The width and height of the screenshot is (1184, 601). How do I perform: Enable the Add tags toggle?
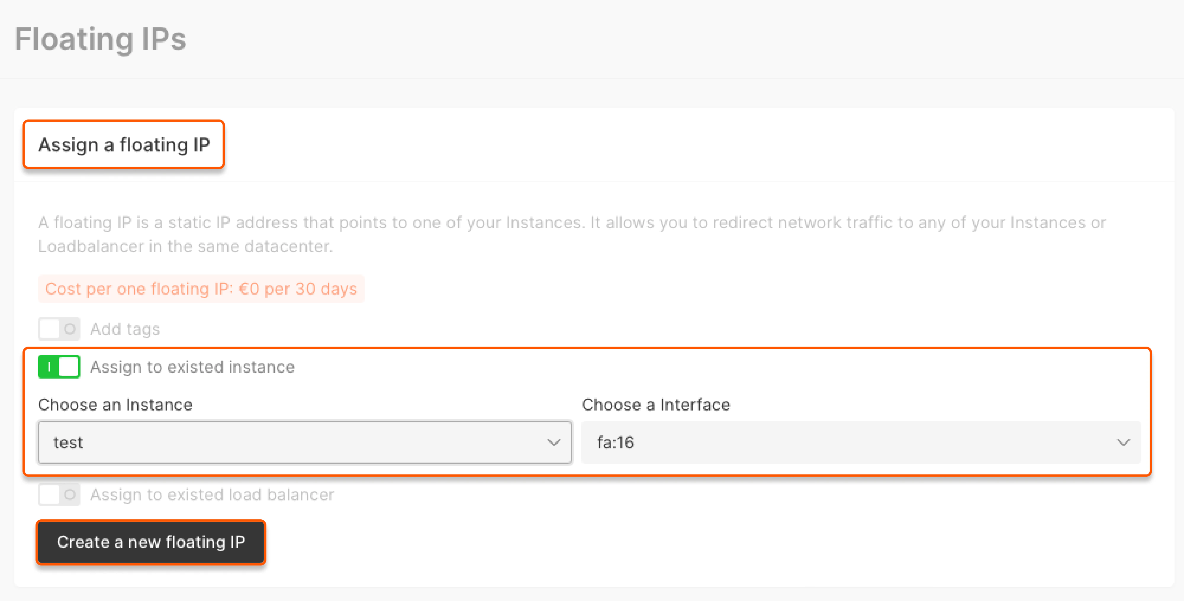(x=59, y=329)
